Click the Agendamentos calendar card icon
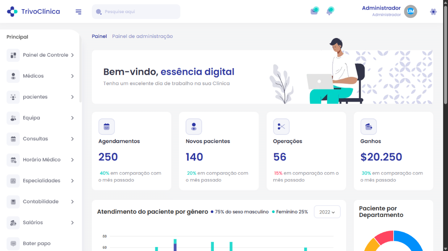448x251 pixels. tap(107, 127)
